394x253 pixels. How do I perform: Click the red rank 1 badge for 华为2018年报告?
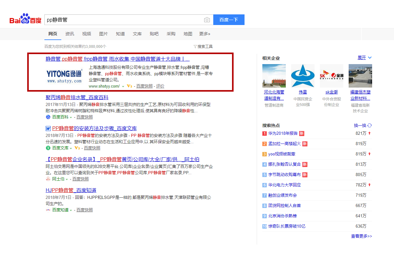265,134
